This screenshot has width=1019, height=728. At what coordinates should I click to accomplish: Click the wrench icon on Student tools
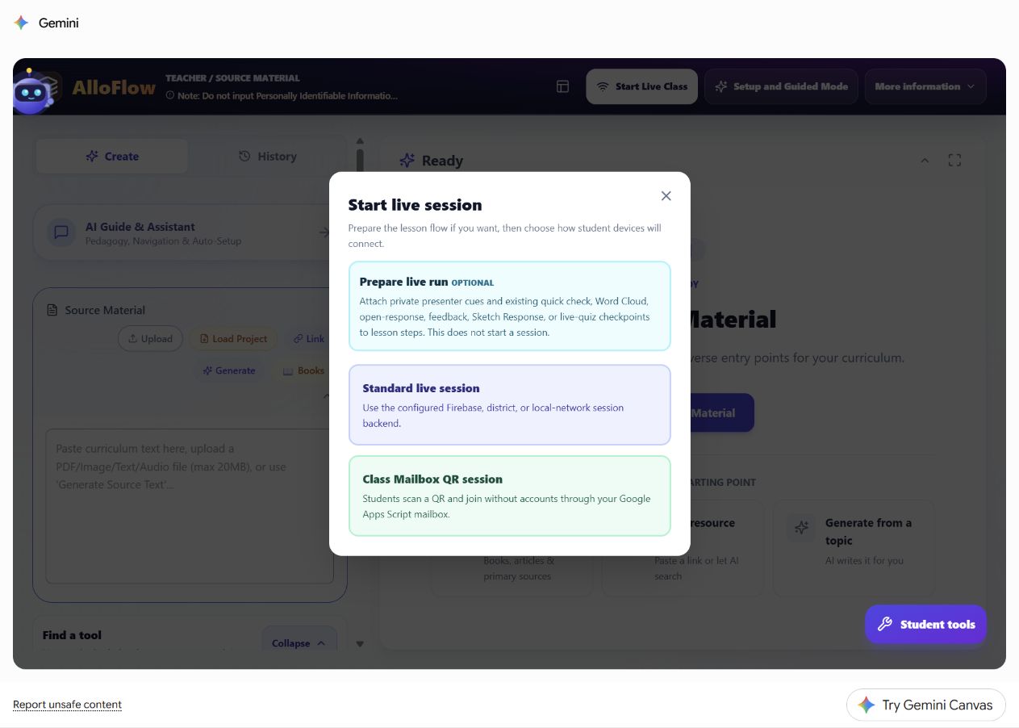(x=884, y=624)
